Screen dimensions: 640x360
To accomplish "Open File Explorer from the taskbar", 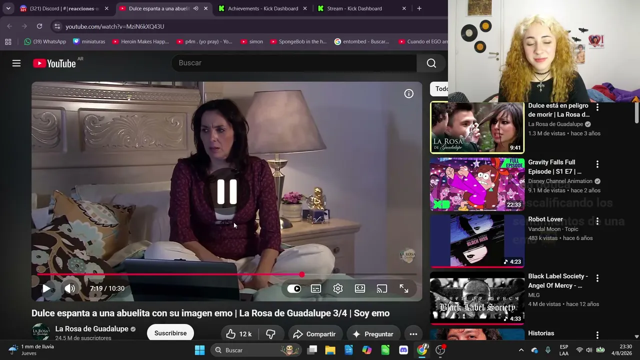I will (330, 350).
